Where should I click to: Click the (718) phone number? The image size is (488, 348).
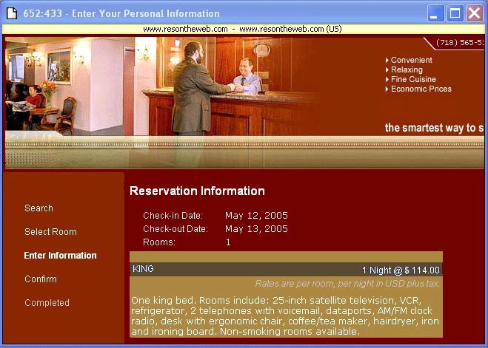[459, 43]
